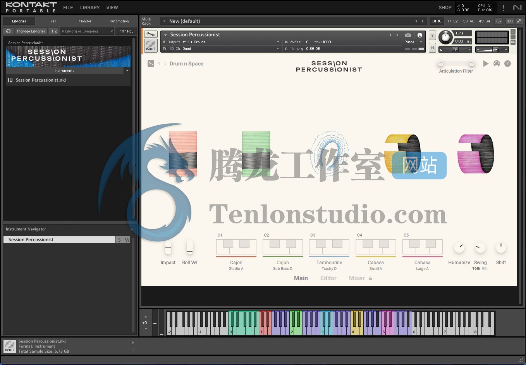Open the VIEW menu

click(112, 7)
